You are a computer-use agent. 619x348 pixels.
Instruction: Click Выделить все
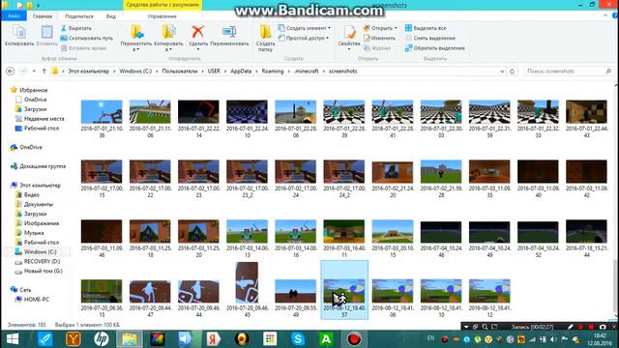(x=426, y=28)
